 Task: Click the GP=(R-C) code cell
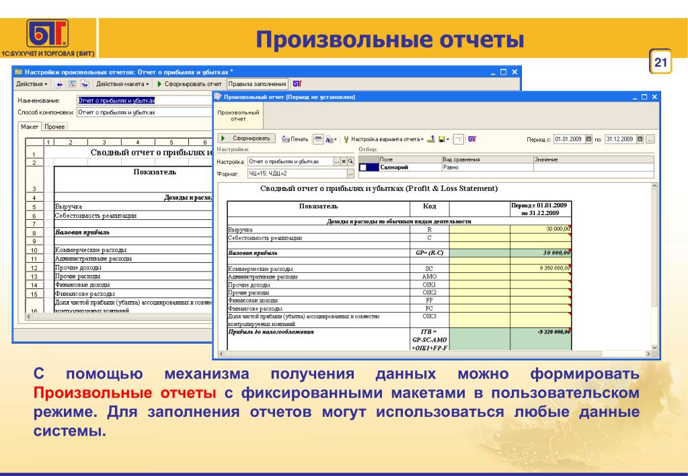[x=430, y=253]
